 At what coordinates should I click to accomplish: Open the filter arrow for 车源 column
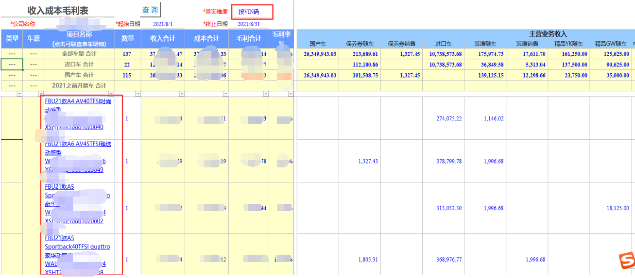[x=41, y=94]
